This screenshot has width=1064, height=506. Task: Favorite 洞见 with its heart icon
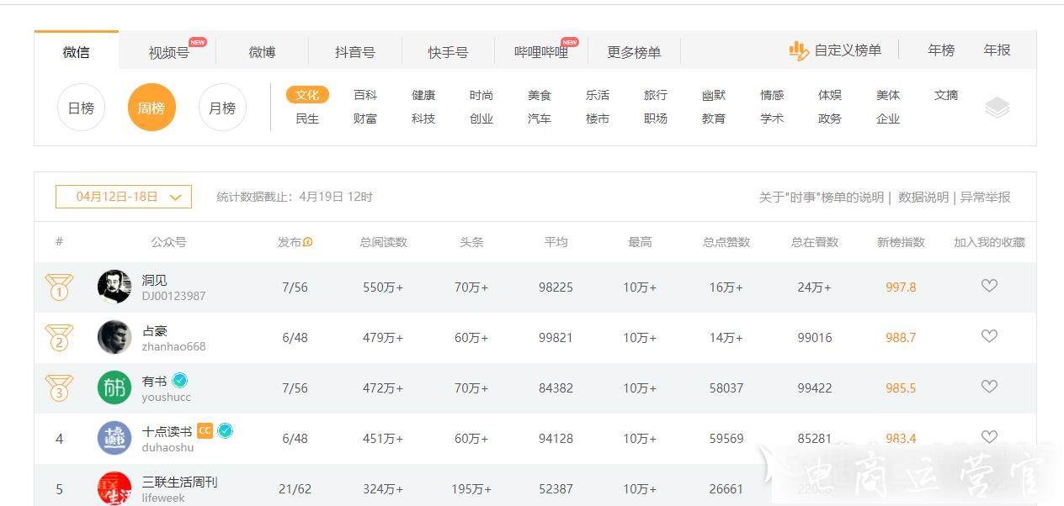(989, 286)
